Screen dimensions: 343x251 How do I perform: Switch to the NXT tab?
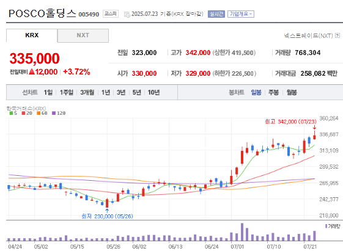pyautogui.click(x=83, y=35)
